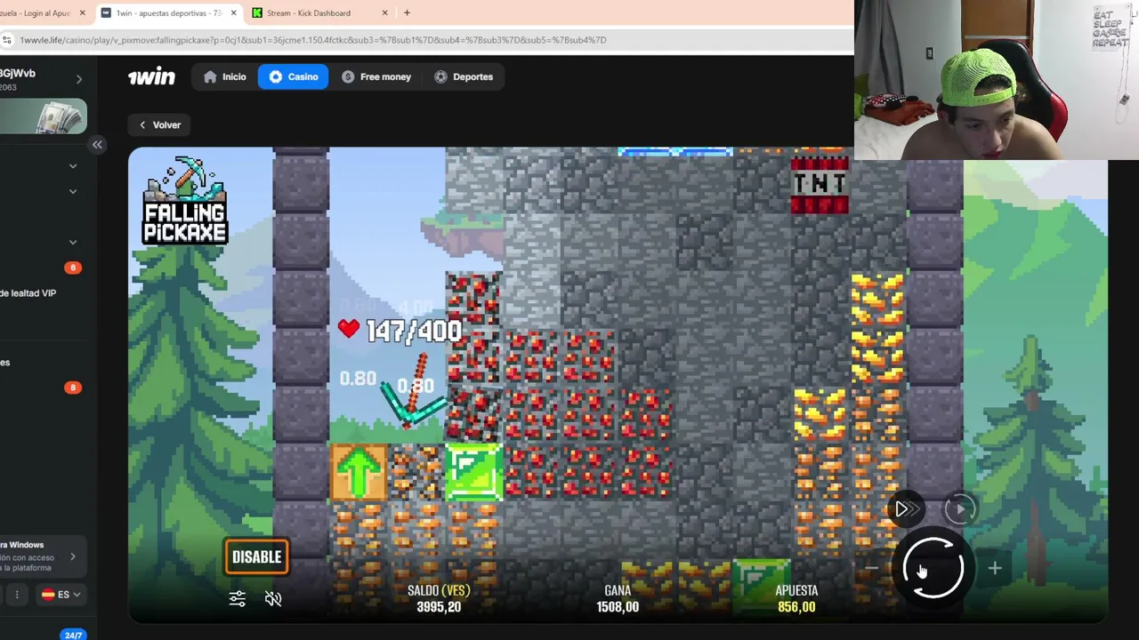The height and width of the screenshot is (640, 1139).
Task: Close the 1win apuestas deportivas tab
Action: [233, 13]
